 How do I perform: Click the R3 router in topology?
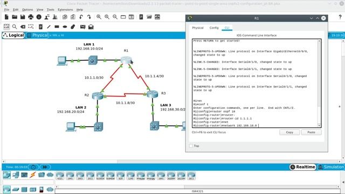(152, 94)
